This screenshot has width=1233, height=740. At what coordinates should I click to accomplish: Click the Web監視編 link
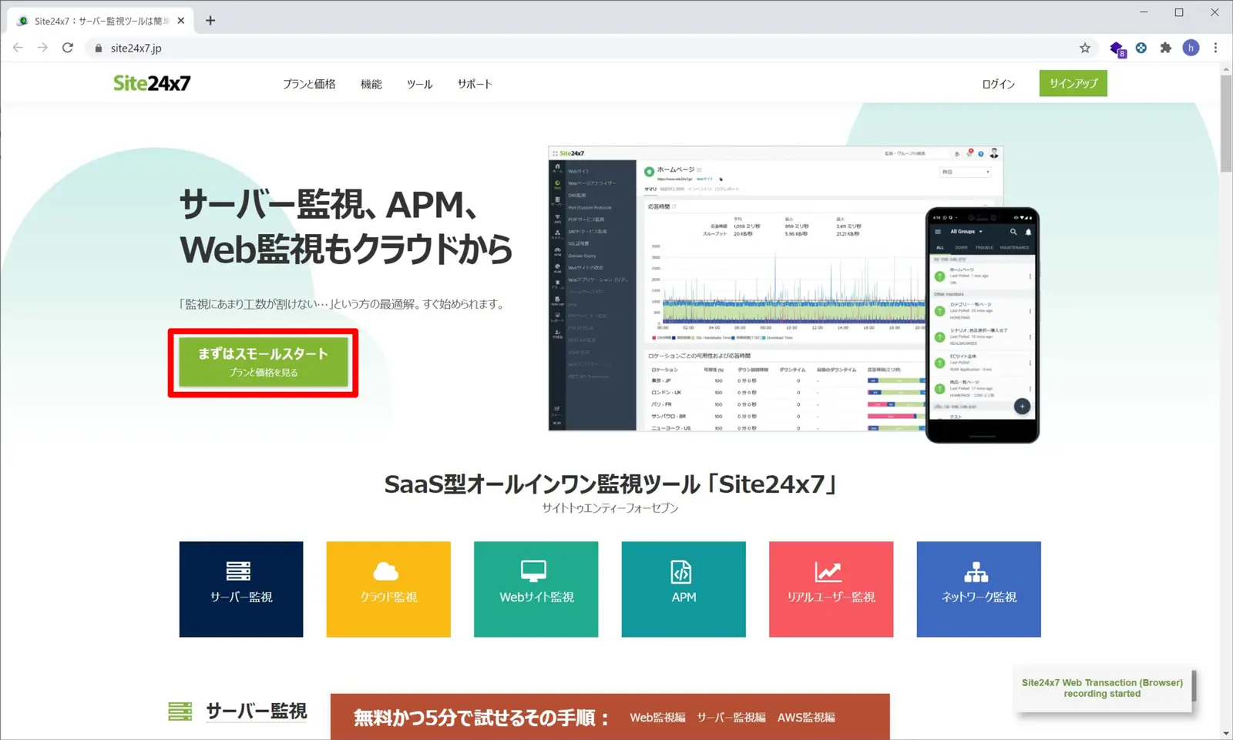[x=657, y=718]
